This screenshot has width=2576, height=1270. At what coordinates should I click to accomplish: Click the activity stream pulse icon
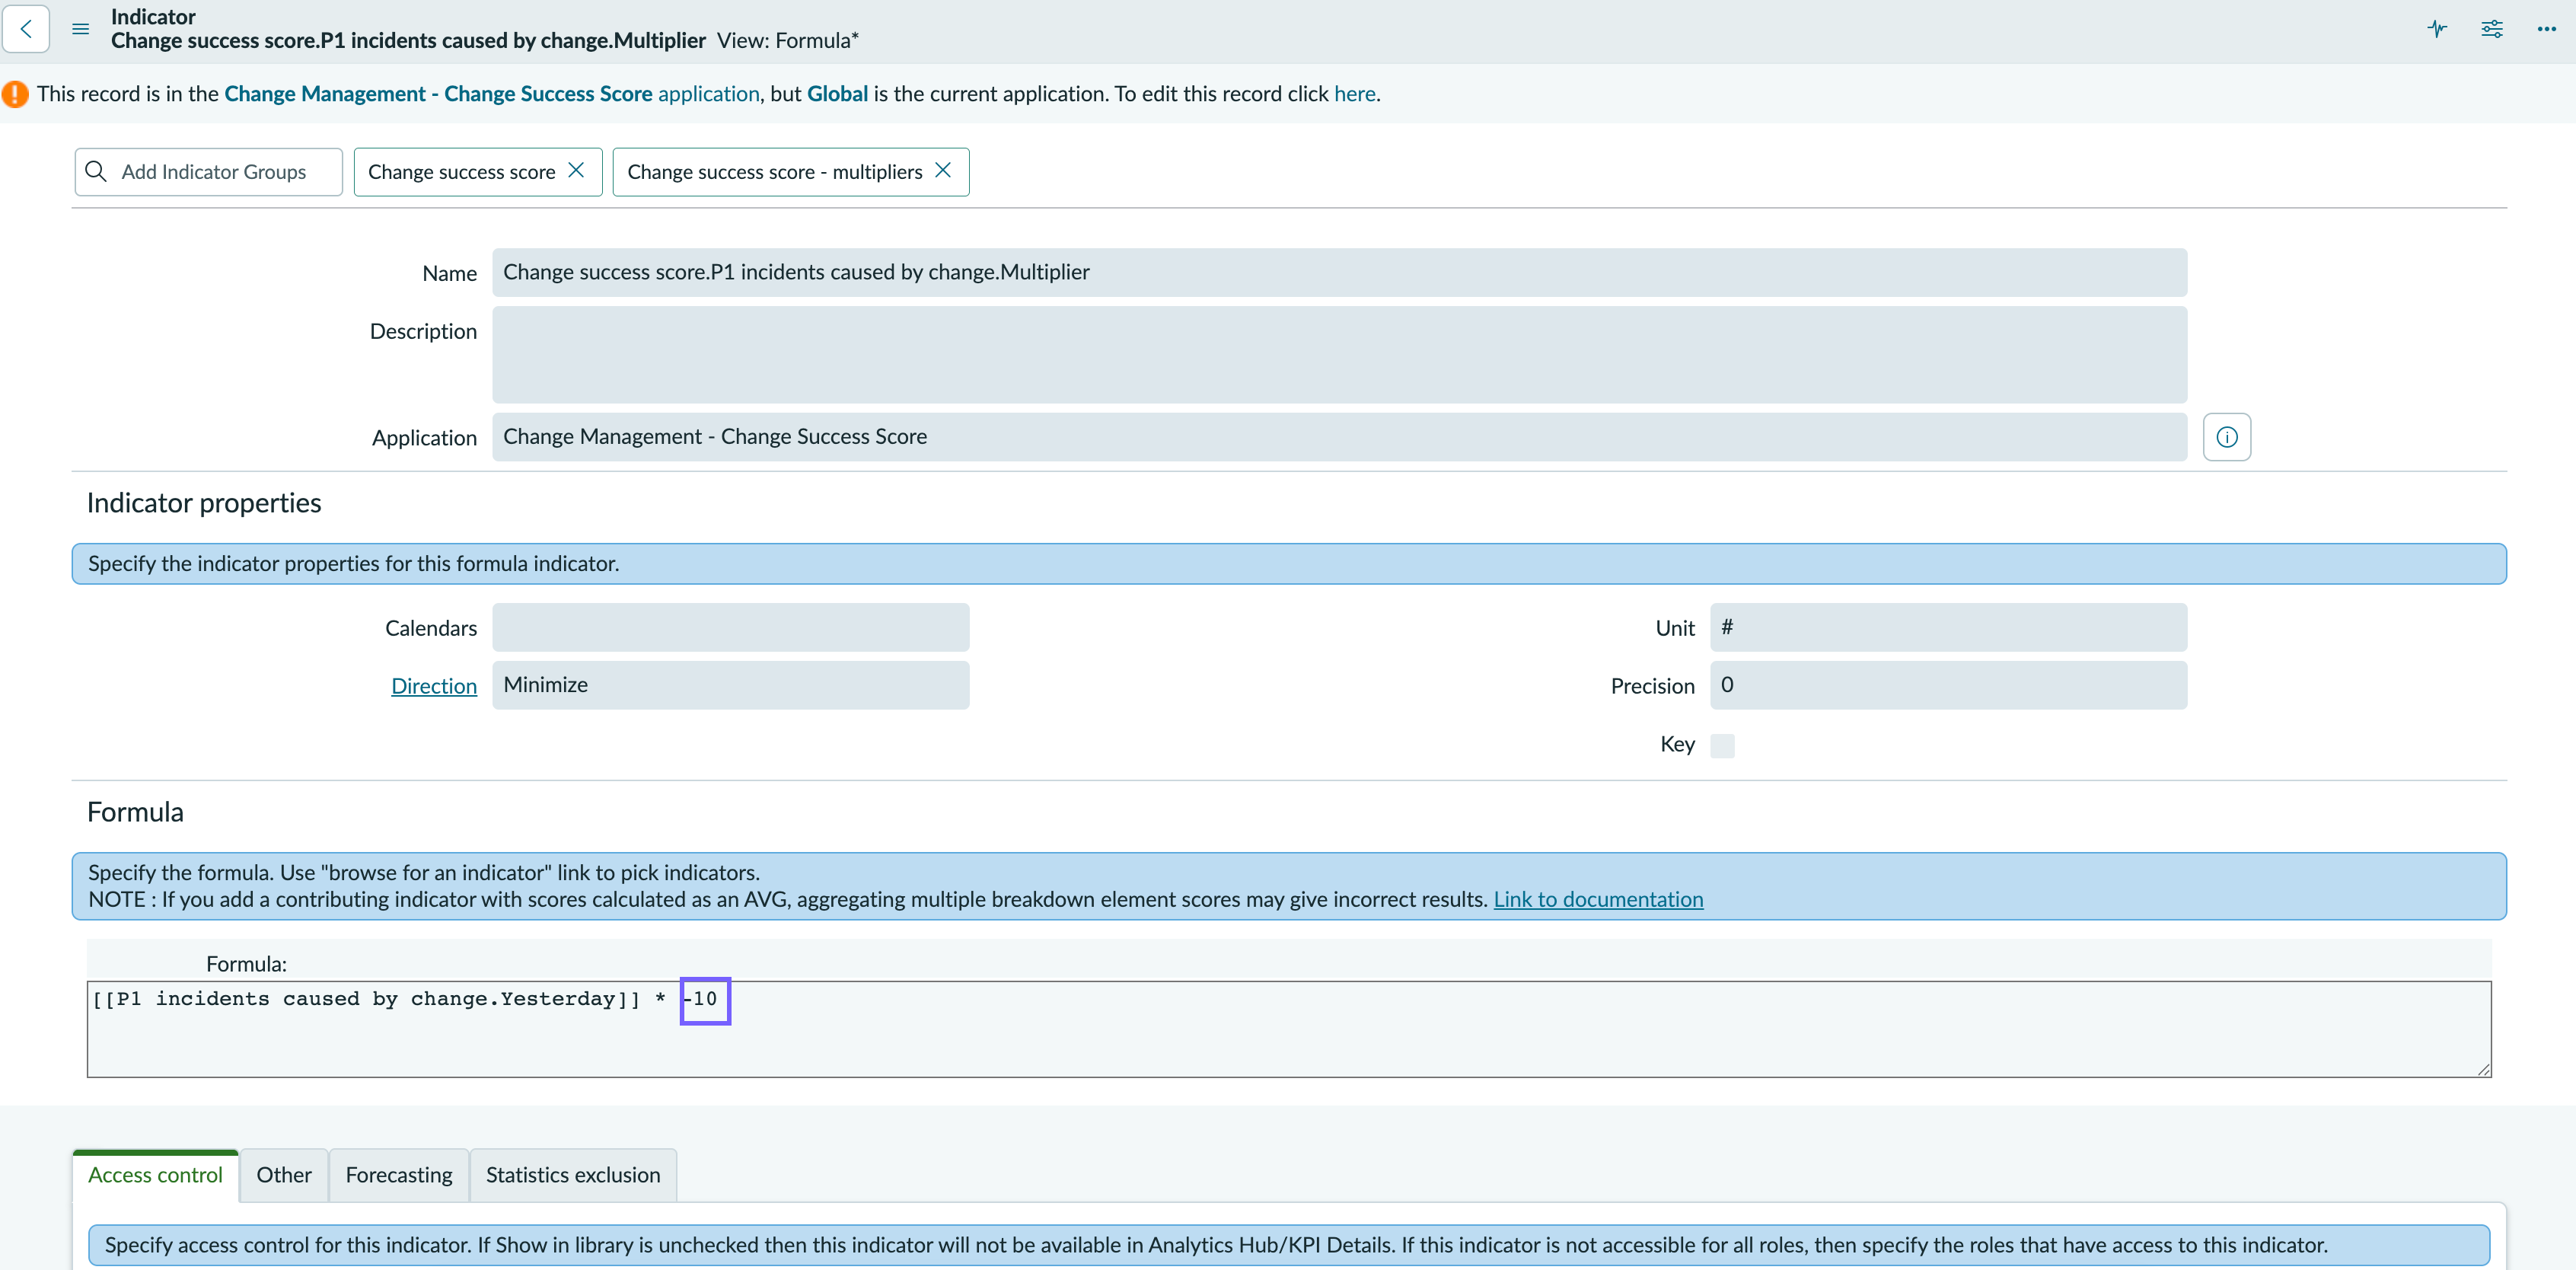(2437, 28)
